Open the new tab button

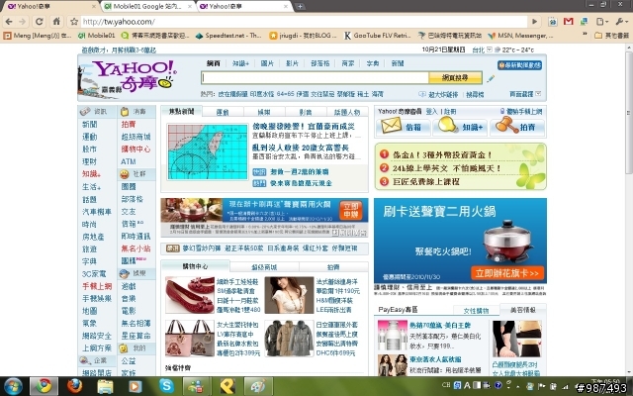(300, 7)
